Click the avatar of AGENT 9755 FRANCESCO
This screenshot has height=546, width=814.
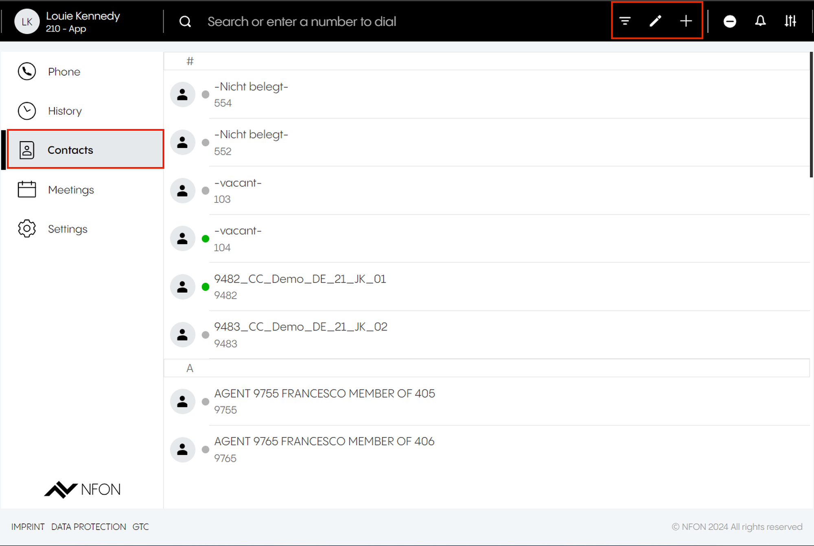182,401
